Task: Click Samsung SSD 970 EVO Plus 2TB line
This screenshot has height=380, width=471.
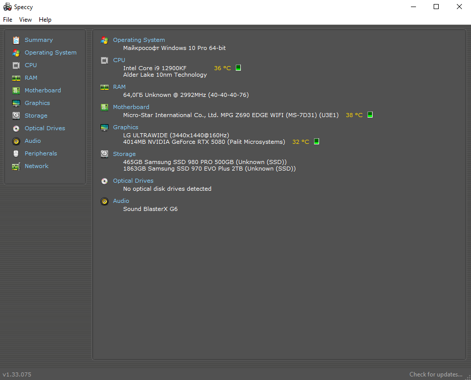Action: (x=210, y=169)
